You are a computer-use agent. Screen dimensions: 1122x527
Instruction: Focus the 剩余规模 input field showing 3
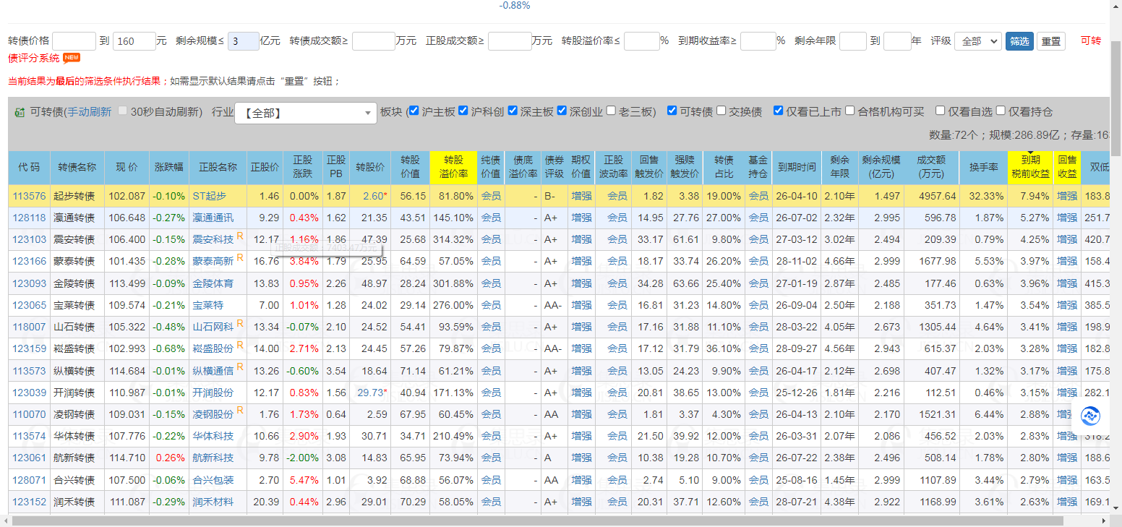click(243, 41)
